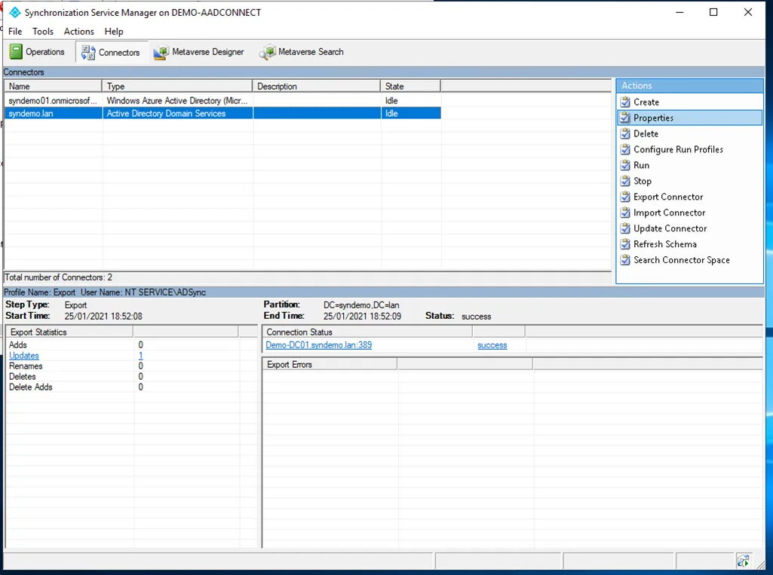Select Configure Run Profiles action
Screen dimensions: 773x575
tap(678, 150)
